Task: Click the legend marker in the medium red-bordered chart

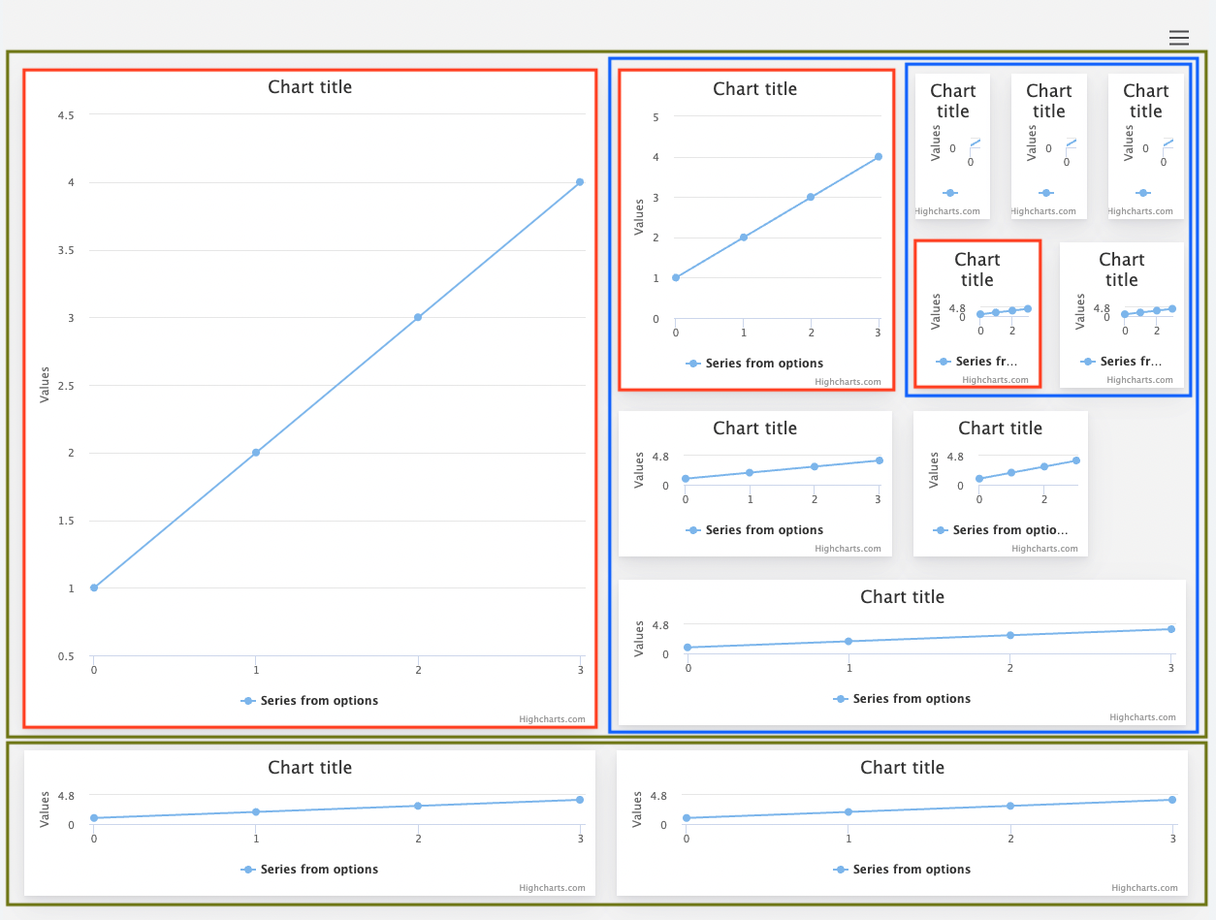Action: pos(692,364)
